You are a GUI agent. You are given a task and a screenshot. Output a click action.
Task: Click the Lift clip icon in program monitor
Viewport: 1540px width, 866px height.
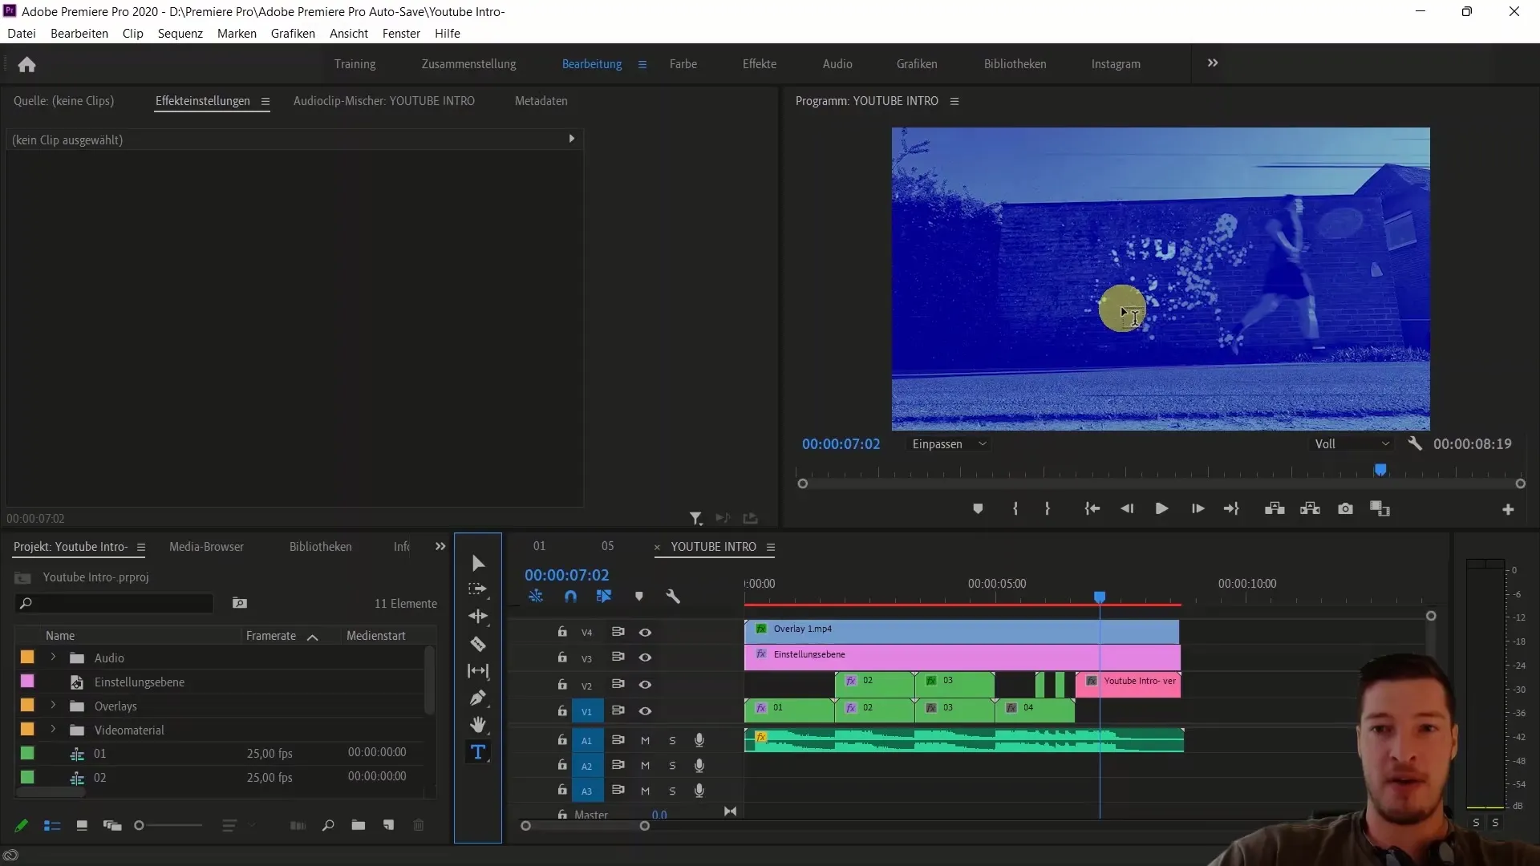pyautogui.click(x=1275, y=508)
